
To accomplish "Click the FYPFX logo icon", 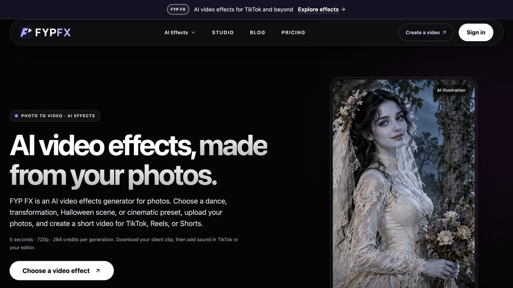I will pyautogui.click(x=26, y=32).
